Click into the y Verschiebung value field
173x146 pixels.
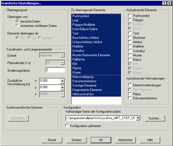pos(50,88)
